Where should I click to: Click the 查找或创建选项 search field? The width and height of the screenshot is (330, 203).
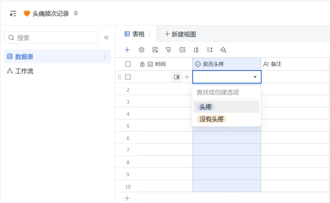click(226, 92)
